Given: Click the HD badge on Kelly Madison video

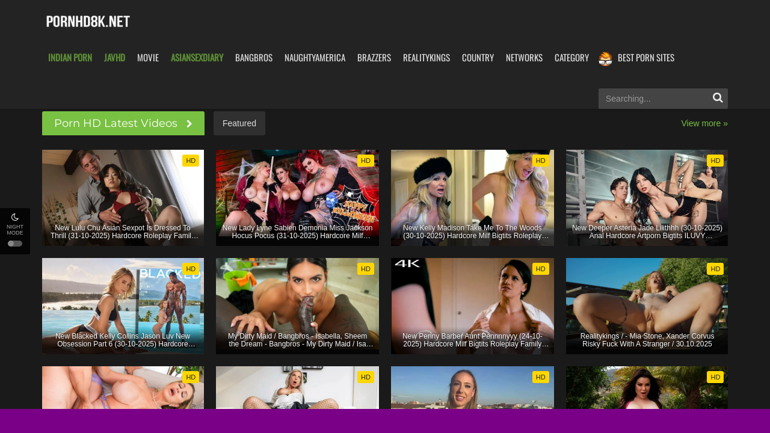Looking at the screenshot, I should pyautogui.click(x=541, y=161).
